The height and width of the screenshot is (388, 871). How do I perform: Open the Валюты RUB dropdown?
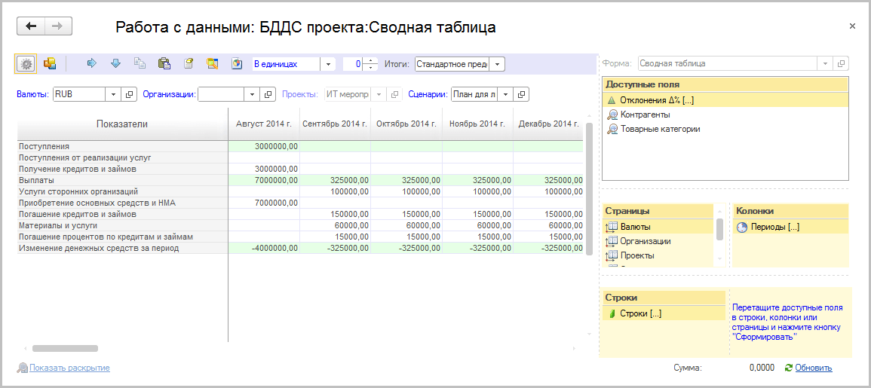[113, 94]
